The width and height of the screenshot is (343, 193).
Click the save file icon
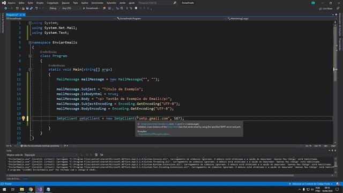27,9
